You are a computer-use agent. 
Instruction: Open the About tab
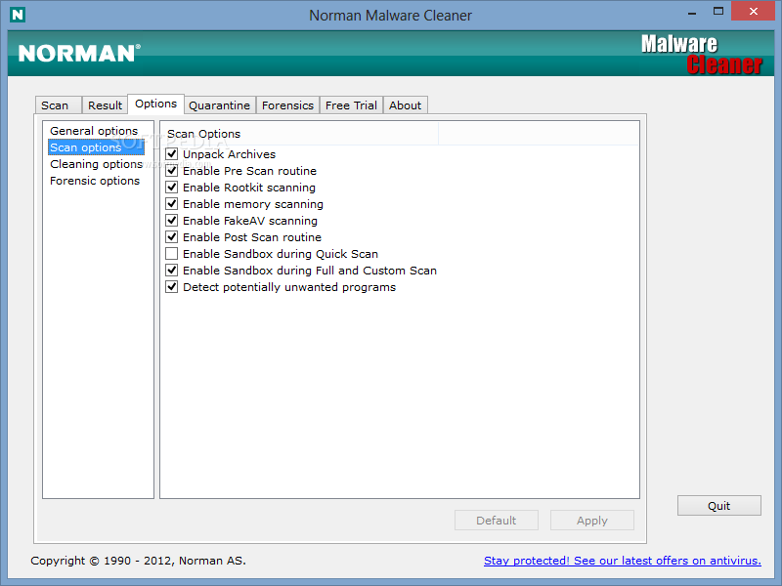pyautogui.click(x=405, y=105)
